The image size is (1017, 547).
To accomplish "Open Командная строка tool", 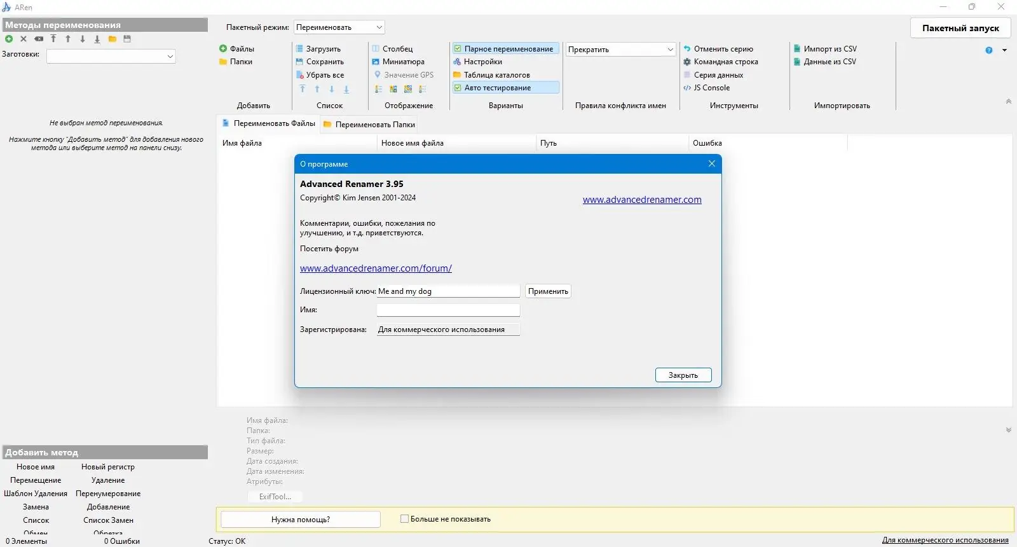I will click(721, 62).
